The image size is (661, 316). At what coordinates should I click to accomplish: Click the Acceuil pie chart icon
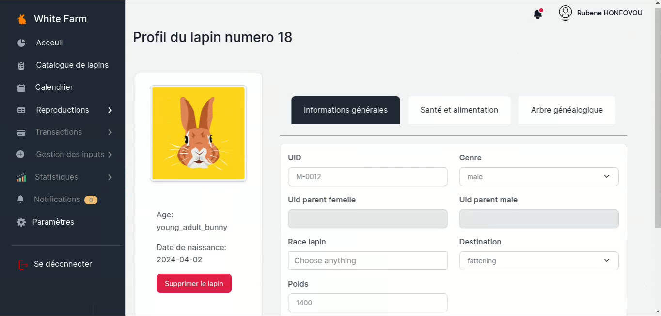coord(21,43)
